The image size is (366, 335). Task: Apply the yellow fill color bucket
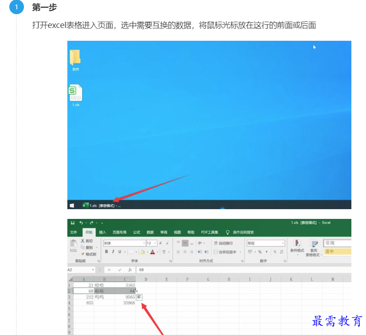coord(143,252)
